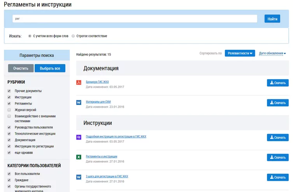Click the Word icon for 3 шага для регистрации
Image resolution: width=293 pixels, height=192 pixels.
(79, 177)
